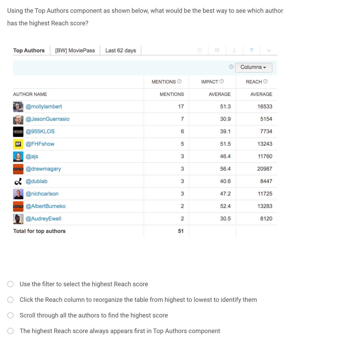349x338 pixels.
Task: Click the @FHFshow yellow avatar icon
Action: (x=18, y=144)
